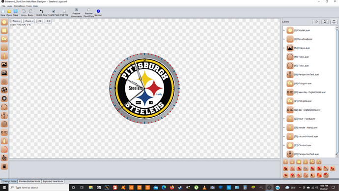Select the red arc tool
This screenshot has height=191, width=339.
click(x=4, y=149)
